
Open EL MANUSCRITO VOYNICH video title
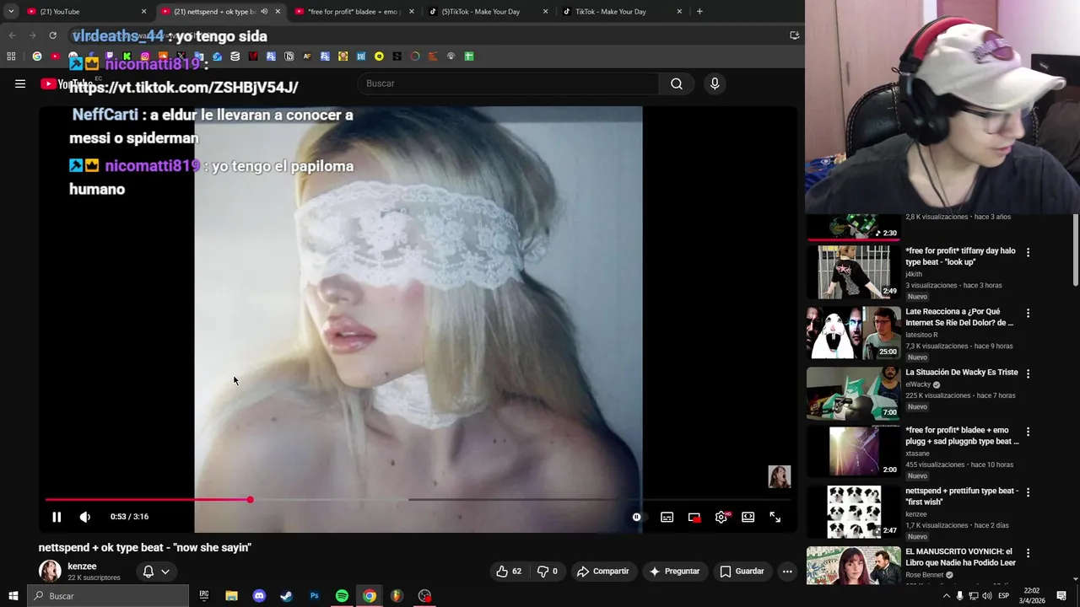tap(960, 556)
